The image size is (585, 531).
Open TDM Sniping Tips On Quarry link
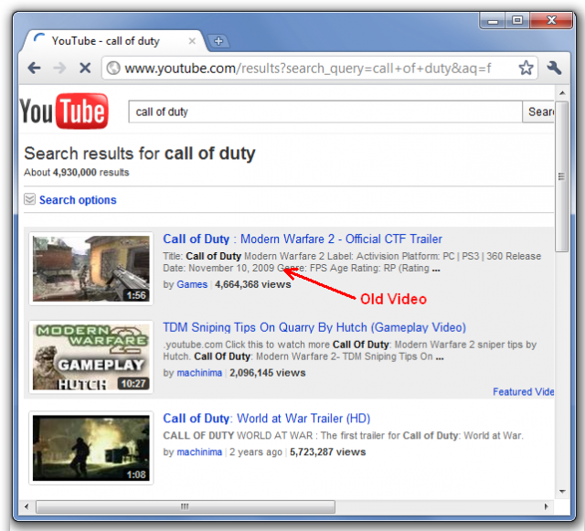tap(314, 327)
